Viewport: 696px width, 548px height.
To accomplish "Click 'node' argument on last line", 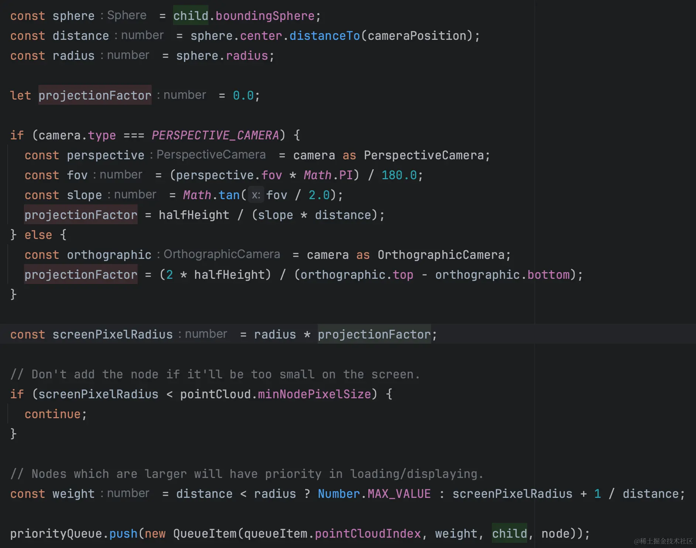I will [x=555, y=534].
